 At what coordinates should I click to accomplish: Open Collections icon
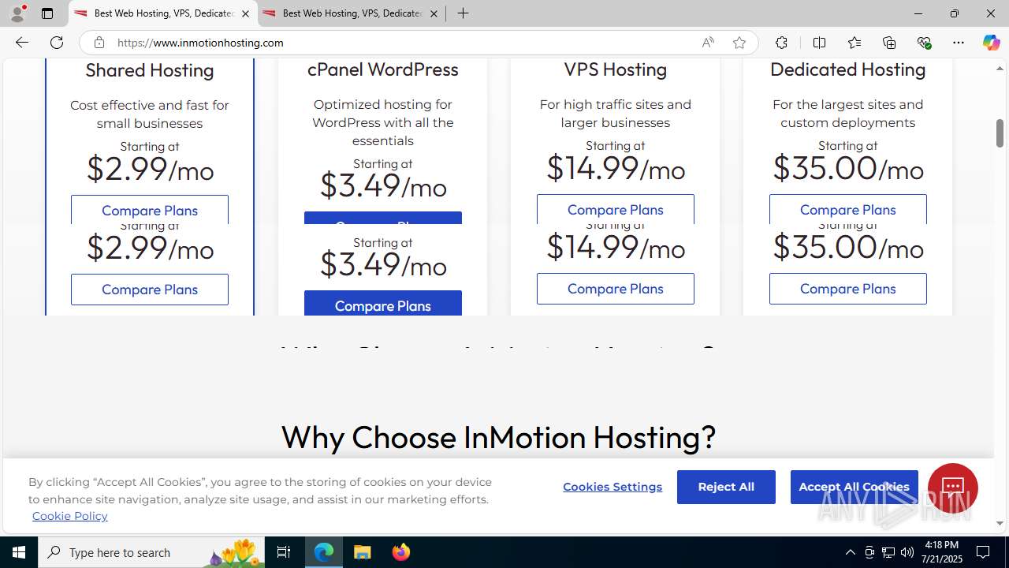pyautogui.click(x=889, y=43)
